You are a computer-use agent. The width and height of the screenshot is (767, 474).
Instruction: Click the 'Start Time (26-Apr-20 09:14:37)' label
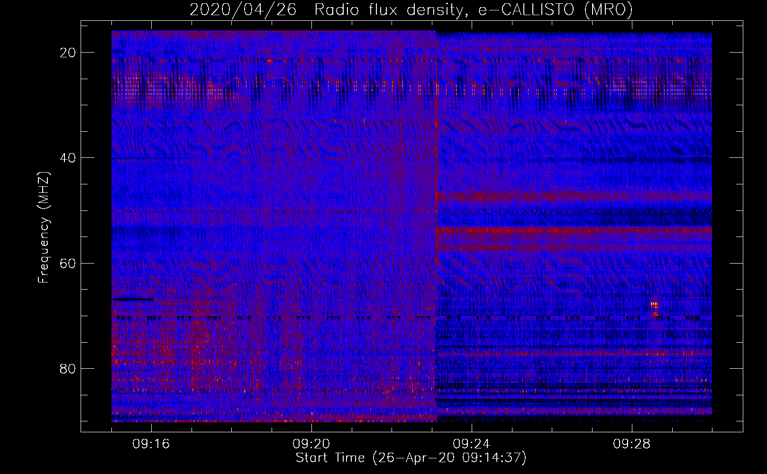click(x=411, y=458)
